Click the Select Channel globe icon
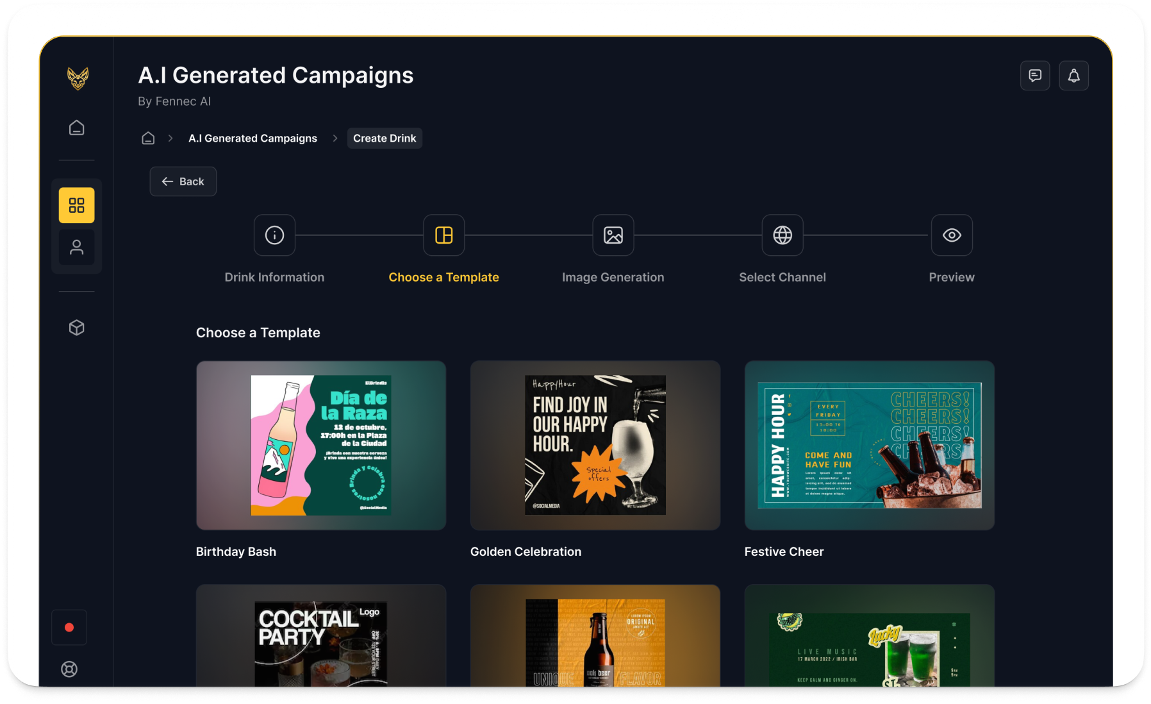The height and width of the screenshot is (704, 1151). click(782, 235)
